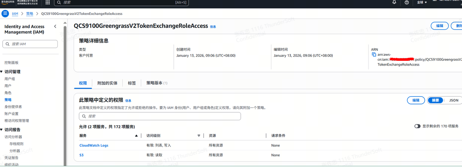Switch to the 摘要 view
This screenshot has width=462, height=167.
[435, 100]
